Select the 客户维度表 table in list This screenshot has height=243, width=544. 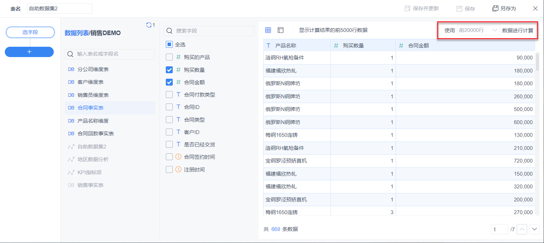[90, 82]
